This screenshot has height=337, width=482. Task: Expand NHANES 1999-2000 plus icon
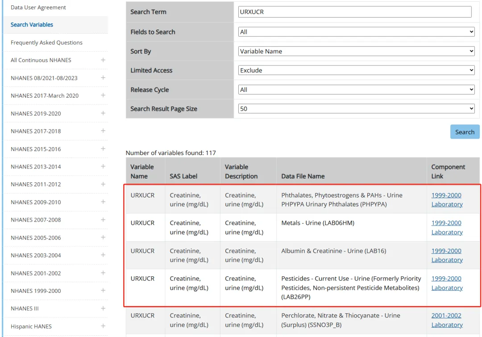click(x=103, y=291)
